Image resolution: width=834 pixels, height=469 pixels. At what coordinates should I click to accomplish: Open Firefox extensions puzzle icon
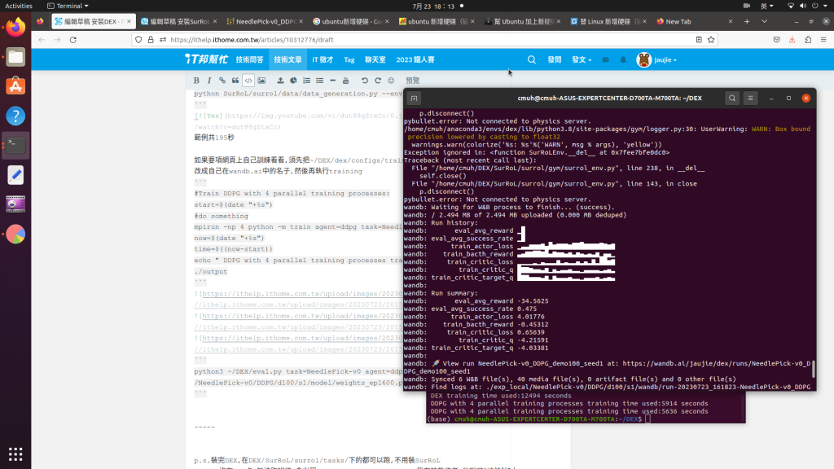[808, 39]
